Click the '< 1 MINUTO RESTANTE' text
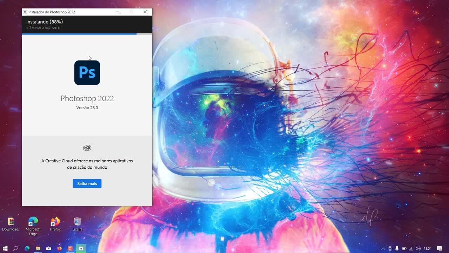The height and width of the screenshot is (253, 449). [x=43, y=28]
